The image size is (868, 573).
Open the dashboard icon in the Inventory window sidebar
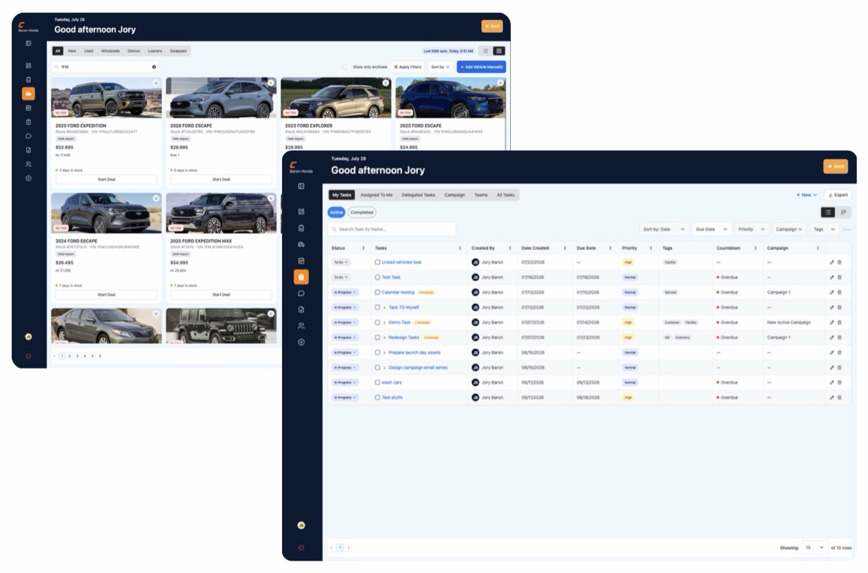pos(29,65)
